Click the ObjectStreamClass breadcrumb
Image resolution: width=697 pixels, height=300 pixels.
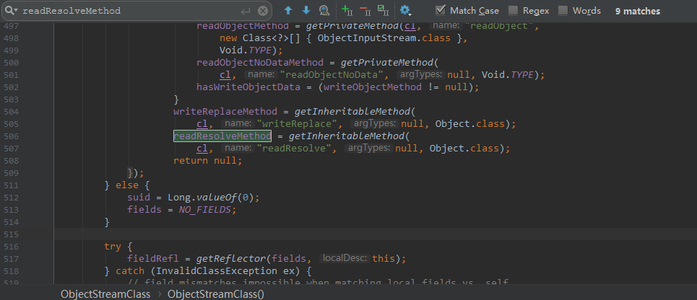click(105, 294)
